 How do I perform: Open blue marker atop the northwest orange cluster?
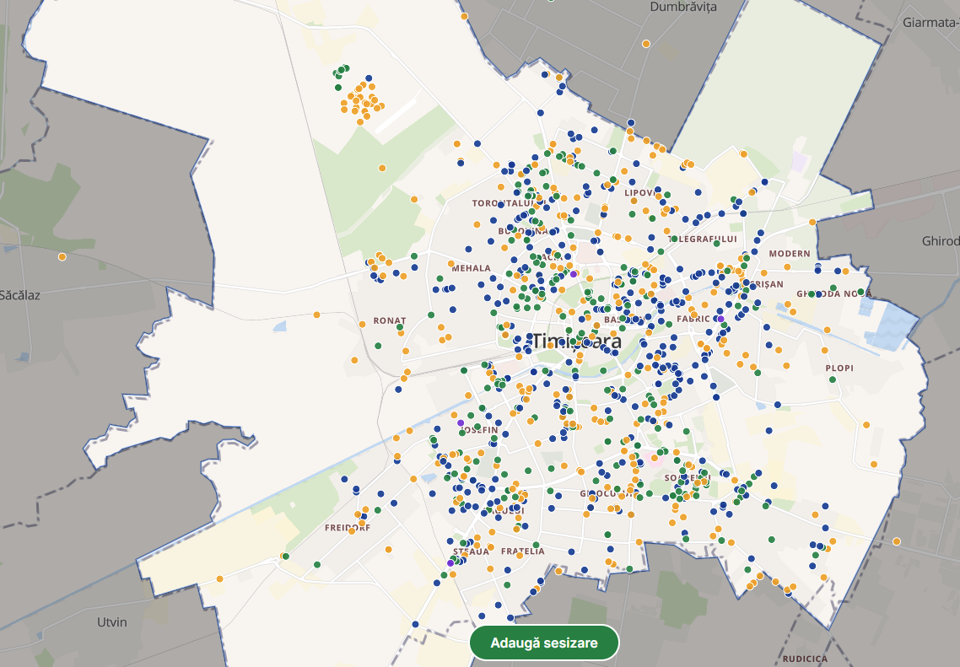click(369, 78)
